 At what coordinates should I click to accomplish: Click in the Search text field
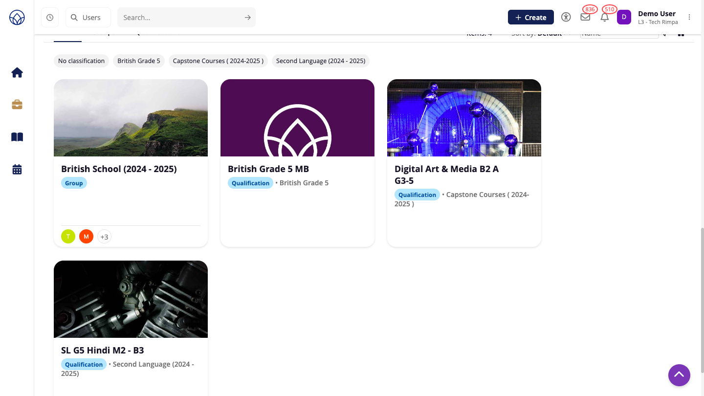coord(181,18)
